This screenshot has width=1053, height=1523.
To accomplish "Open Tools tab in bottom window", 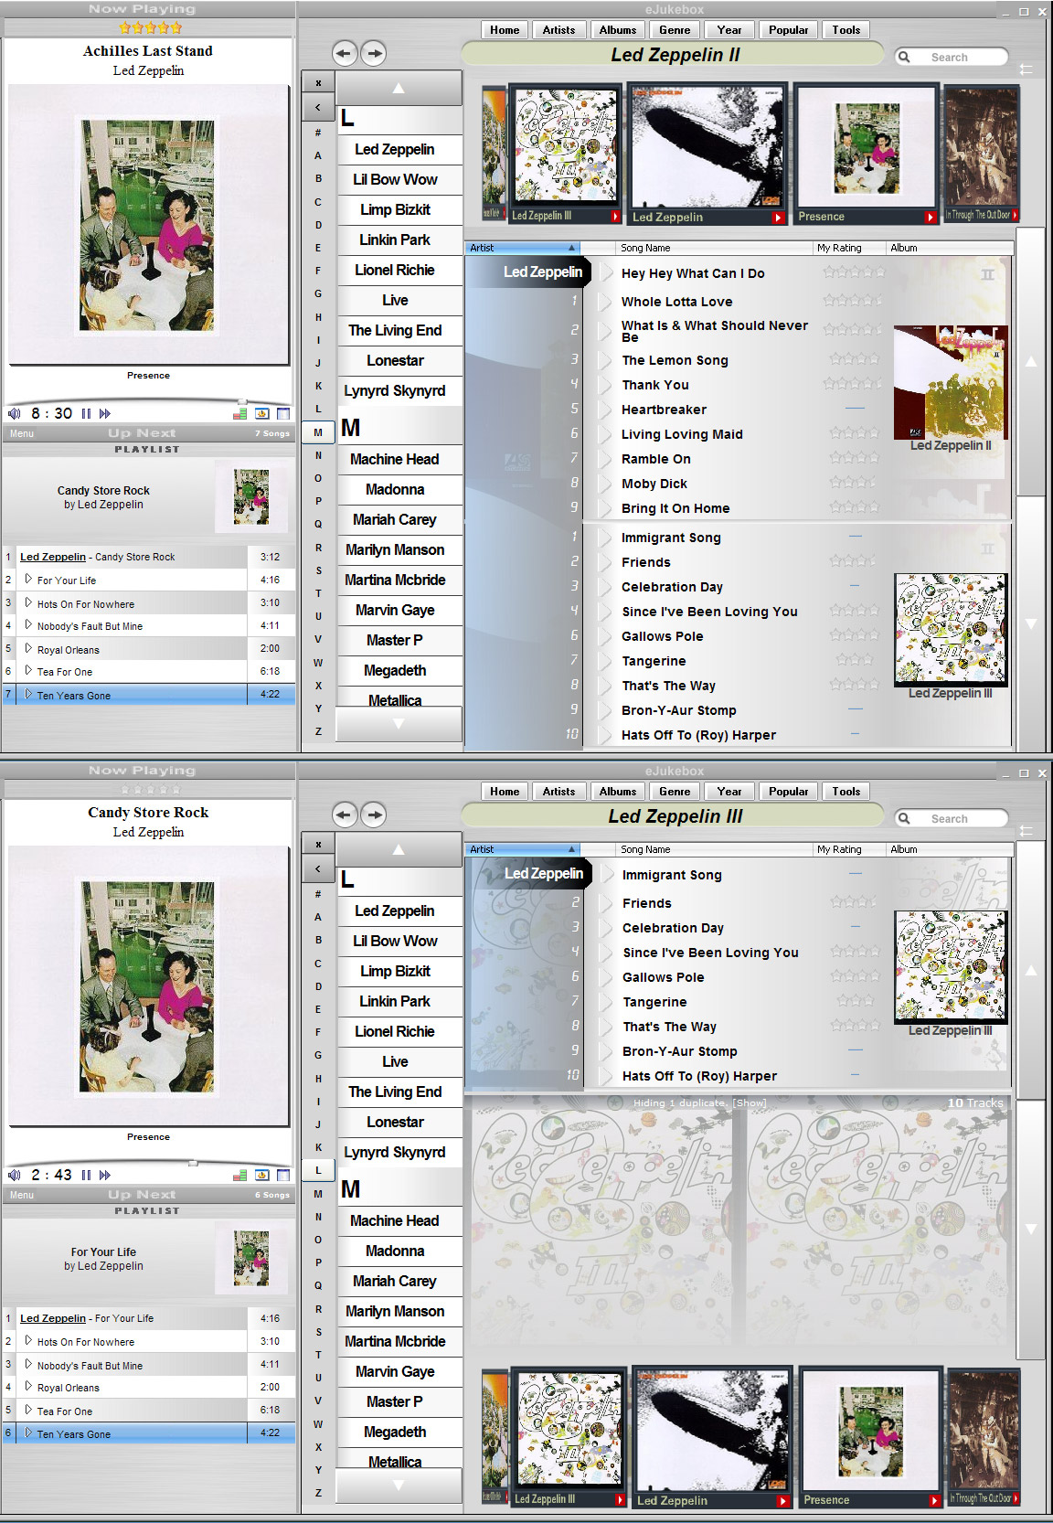I will 846,792.
